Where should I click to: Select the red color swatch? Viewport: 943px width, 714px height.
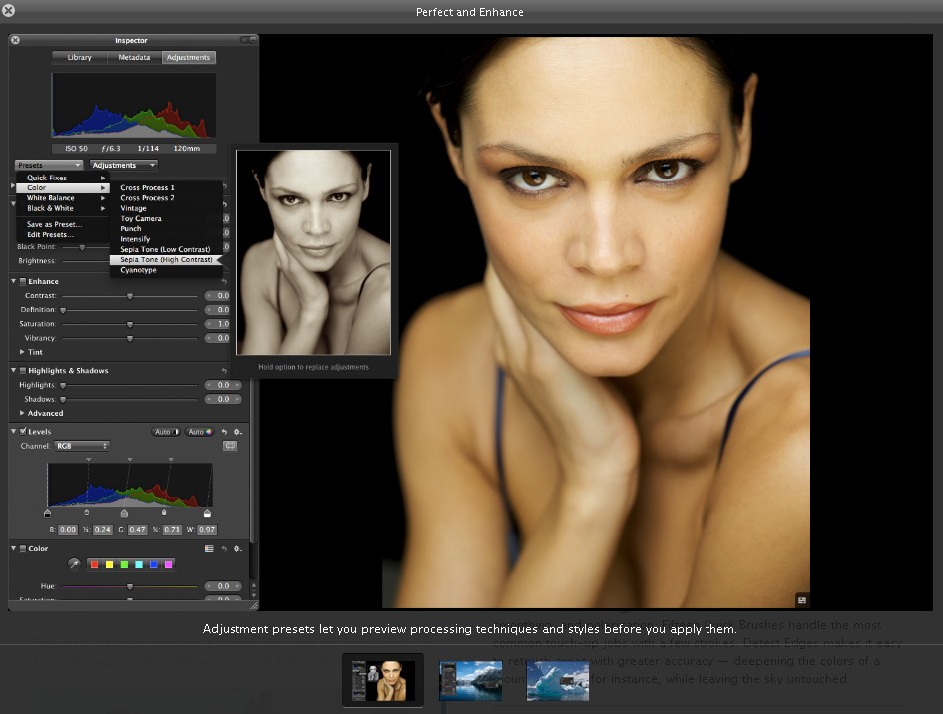tap(95, 564)
